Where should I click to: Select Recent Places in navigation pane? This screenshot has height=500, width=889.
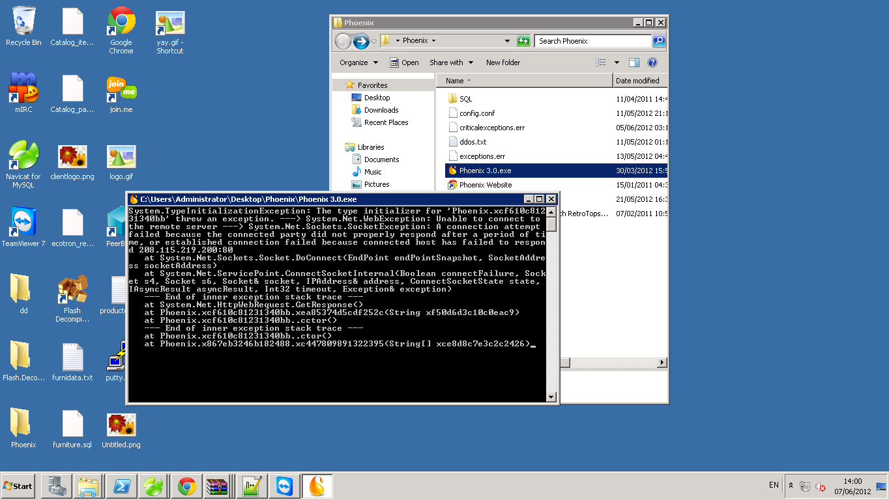pyautogui.click(x=386, y=122)
